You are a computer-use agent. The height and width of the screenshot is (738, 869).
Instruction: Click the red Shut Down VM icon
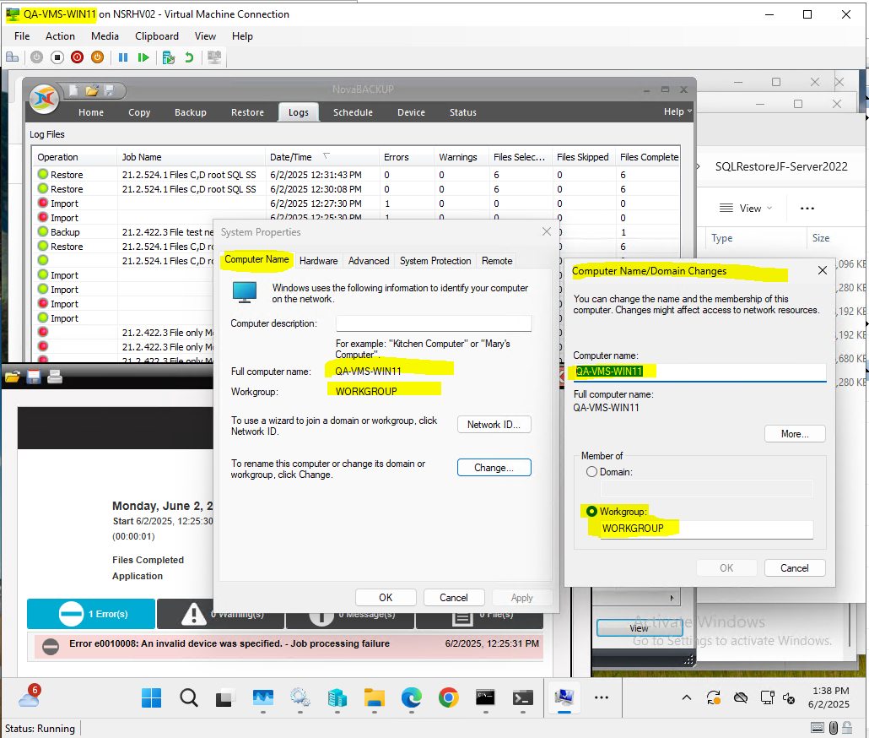pyautogui.click(x=78, y=57)
